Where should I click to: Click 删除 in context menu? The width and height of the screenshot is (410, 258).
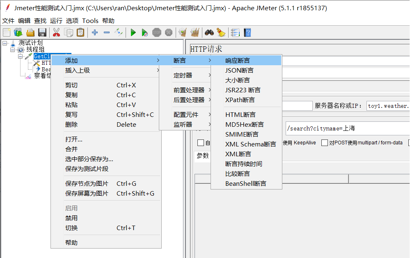click(x=106, y=124)
